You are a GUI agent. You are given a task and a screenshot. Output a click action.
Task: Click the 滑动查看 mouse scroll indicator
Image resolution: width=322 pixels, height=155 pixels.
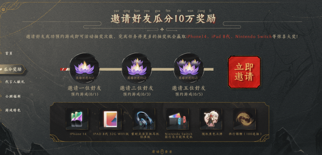pos(162,152)
